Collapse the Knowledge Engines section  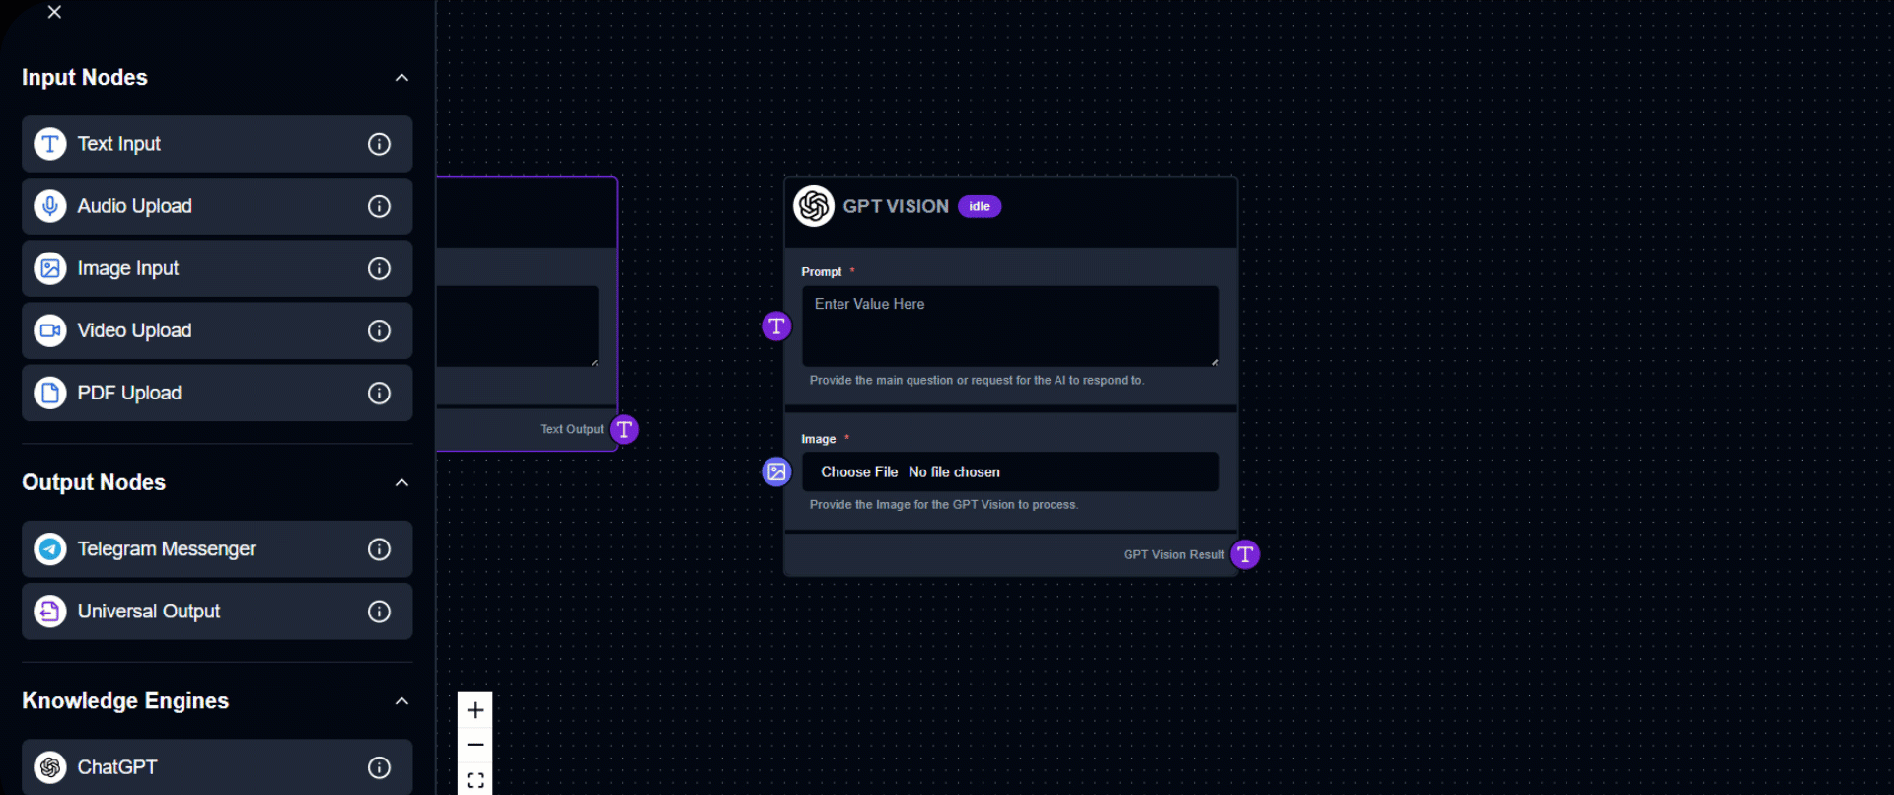tap(401, 701)
